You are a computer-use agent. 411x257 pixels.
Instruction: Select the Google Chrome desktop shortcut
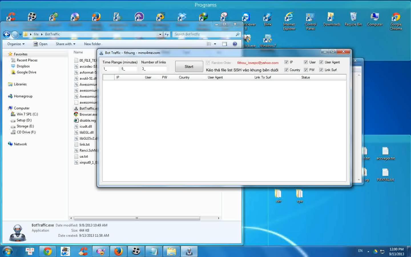[396, 21]
